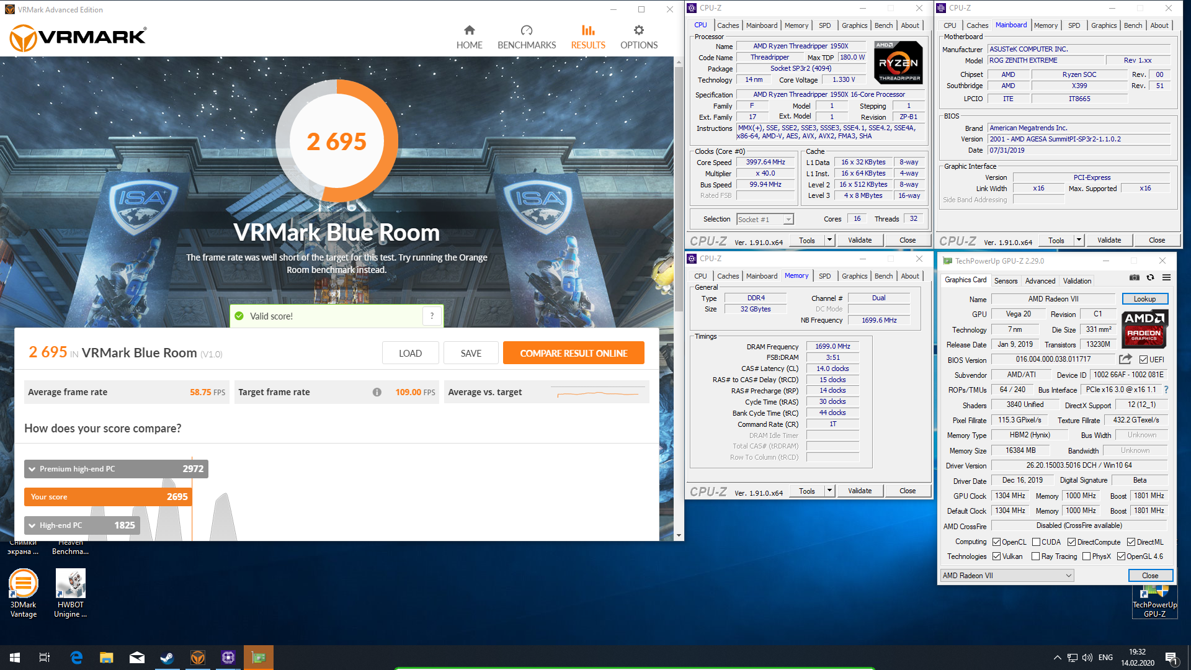
Task: Switch to the GPU-Z Validation tab
Action: 1077,281
